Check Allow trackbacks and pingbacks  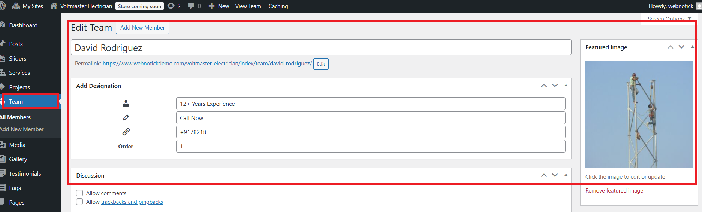click(79, 202)
